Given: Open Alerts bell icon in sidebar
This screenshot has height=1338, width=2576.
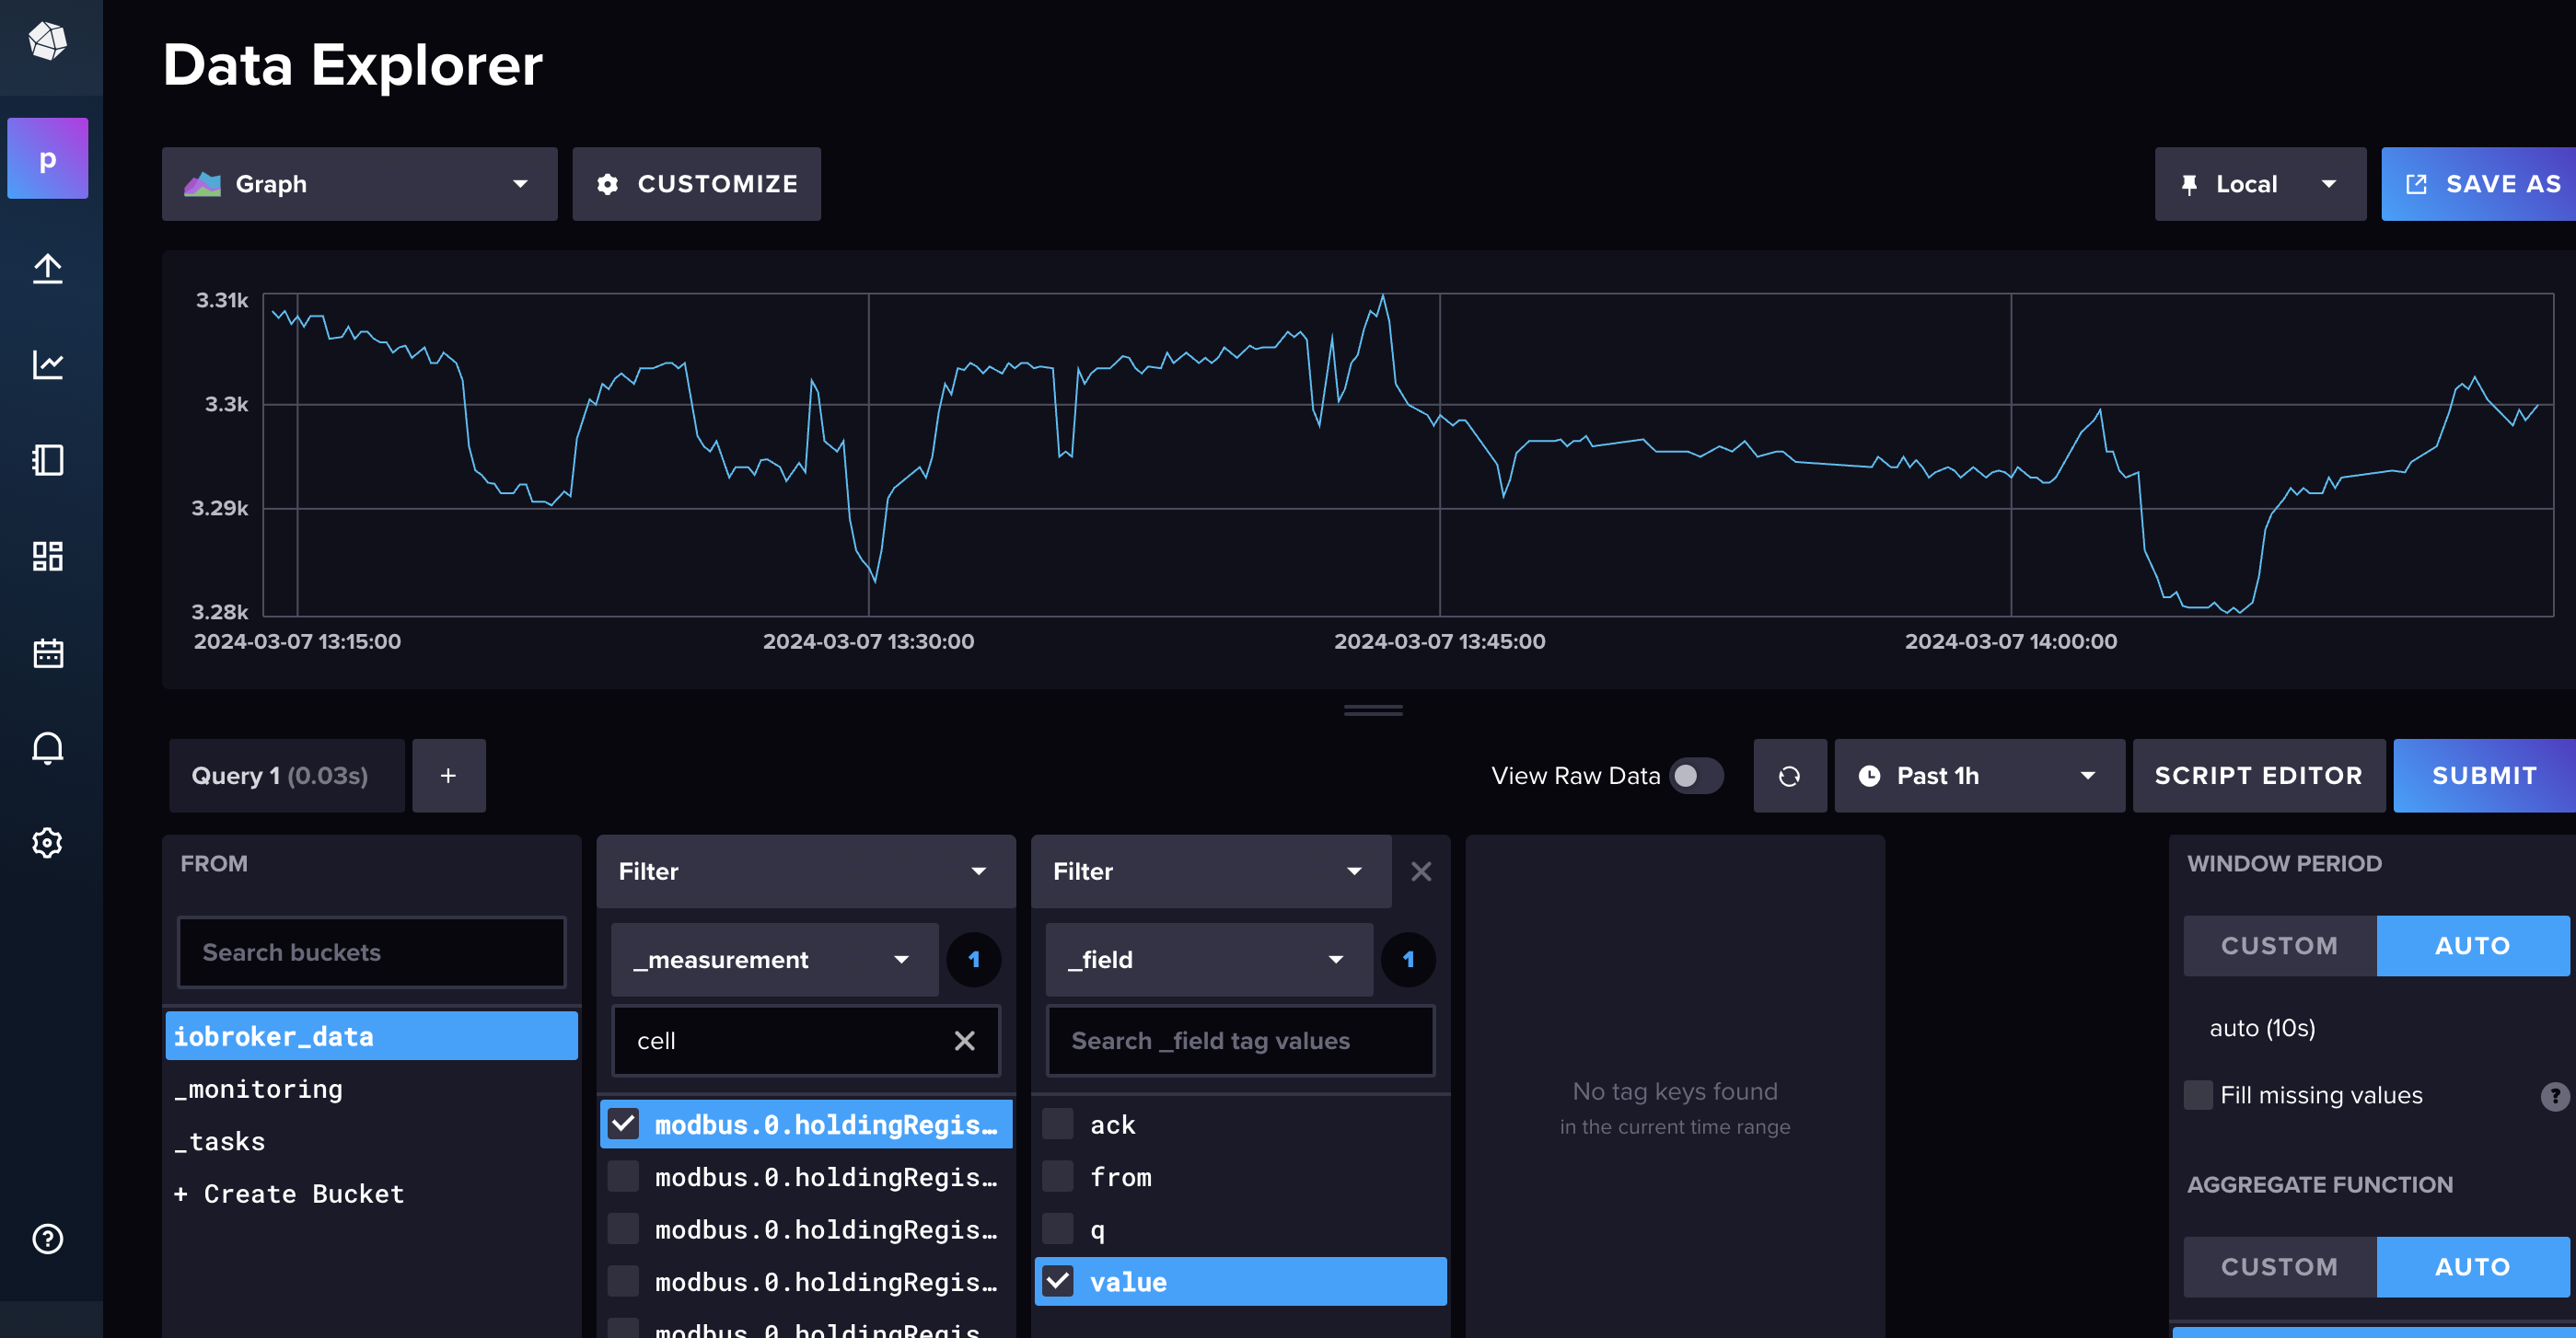Looking at the screenshot, I should pyautogui.click(x=47, y=747).
